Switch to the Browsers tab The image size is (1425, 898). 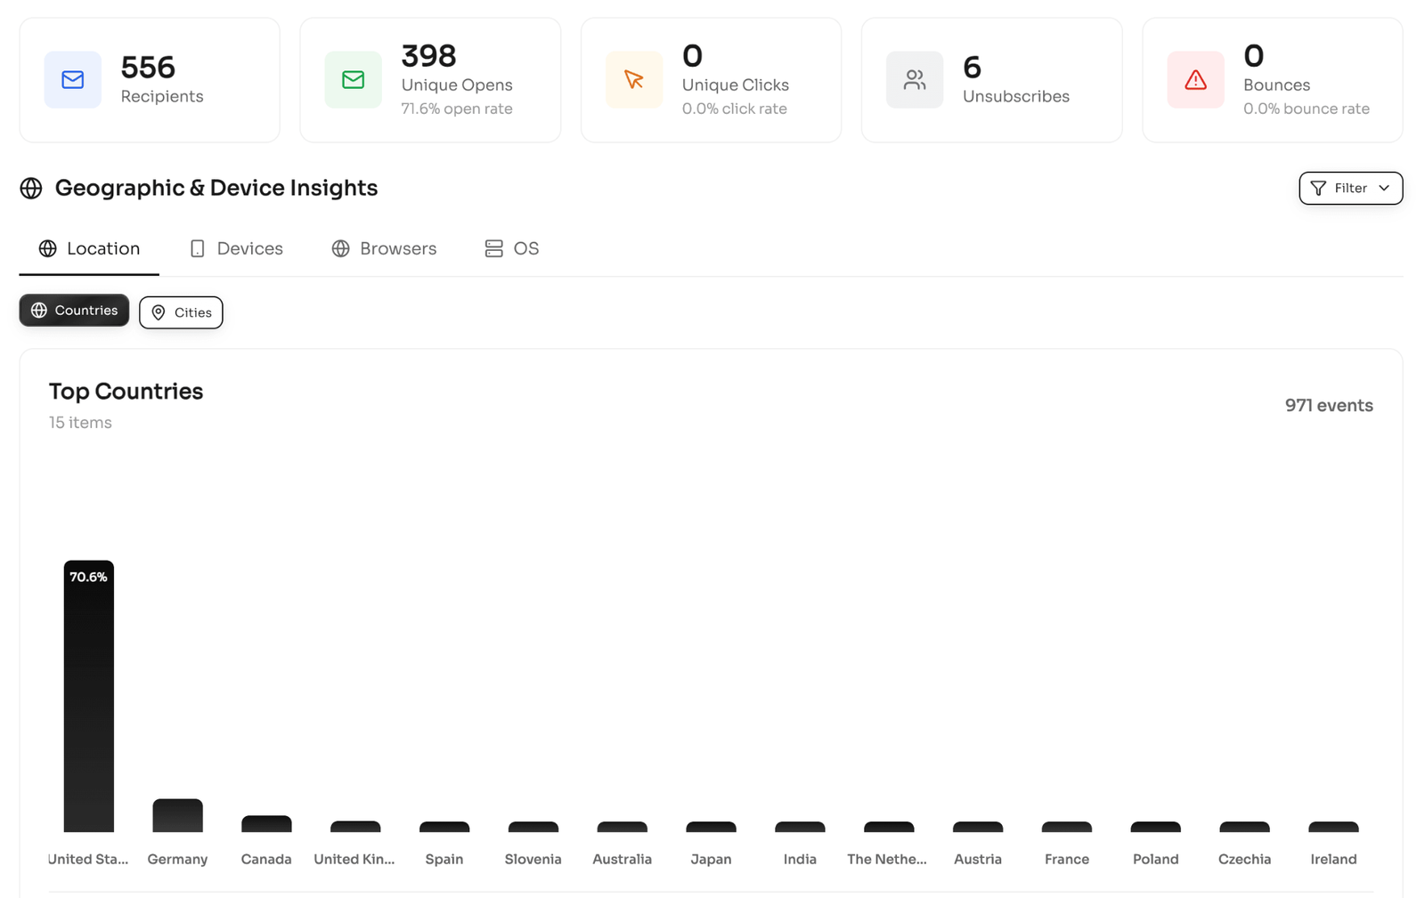pyautogui.click(x=384, y=248)
